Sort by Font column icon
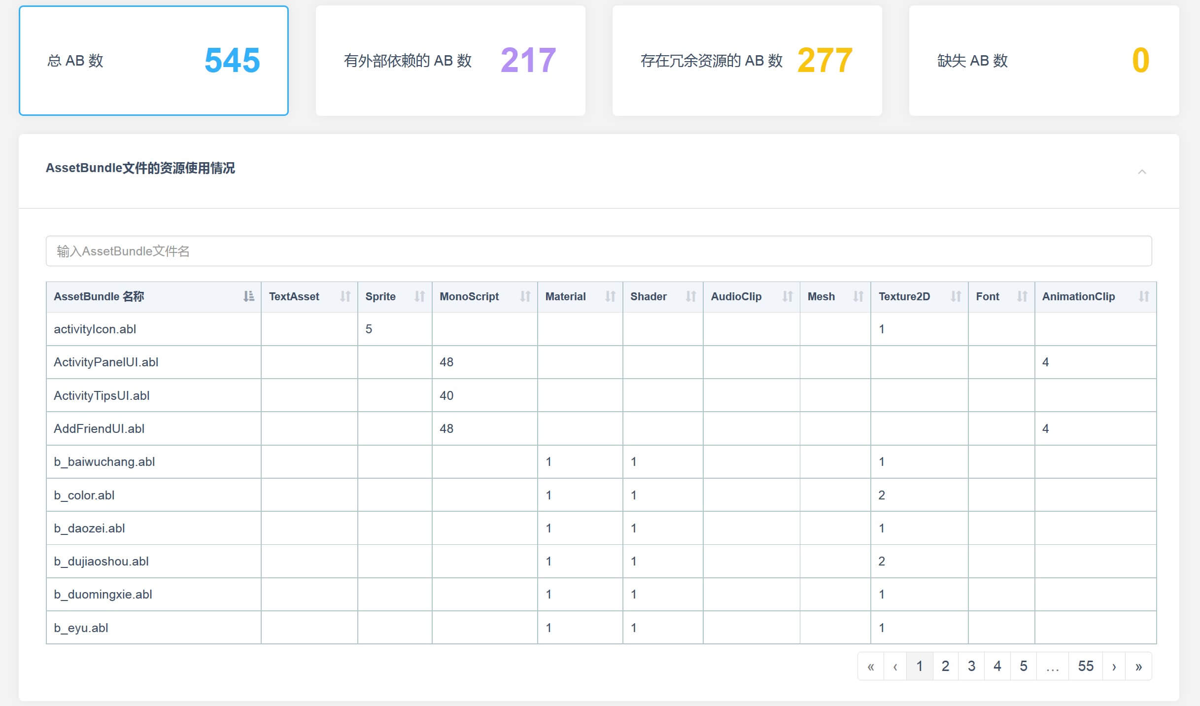Viewport: 1200px width, 706px height. (1022, 296)
